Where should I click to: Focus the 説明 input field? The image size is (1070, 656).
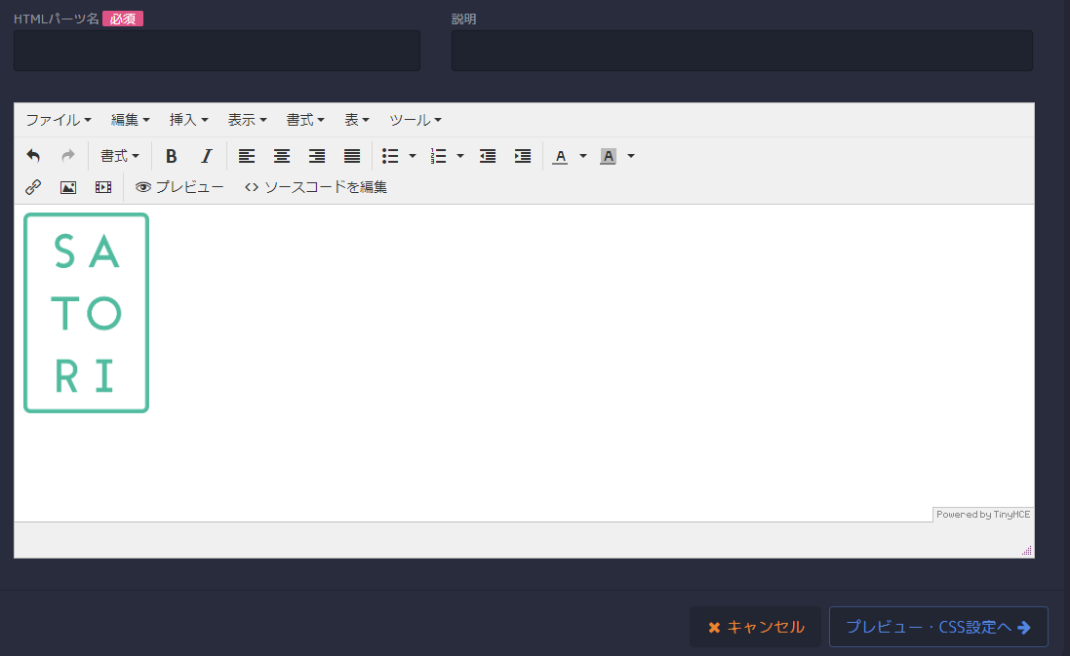(741, 51)
